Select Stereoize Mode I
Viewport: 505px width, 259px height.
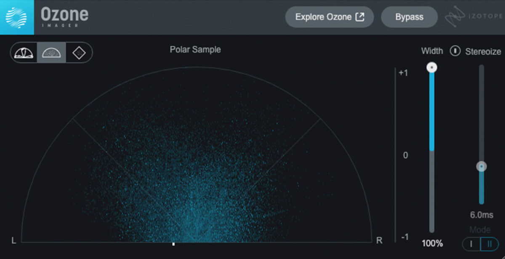point(471,244)
